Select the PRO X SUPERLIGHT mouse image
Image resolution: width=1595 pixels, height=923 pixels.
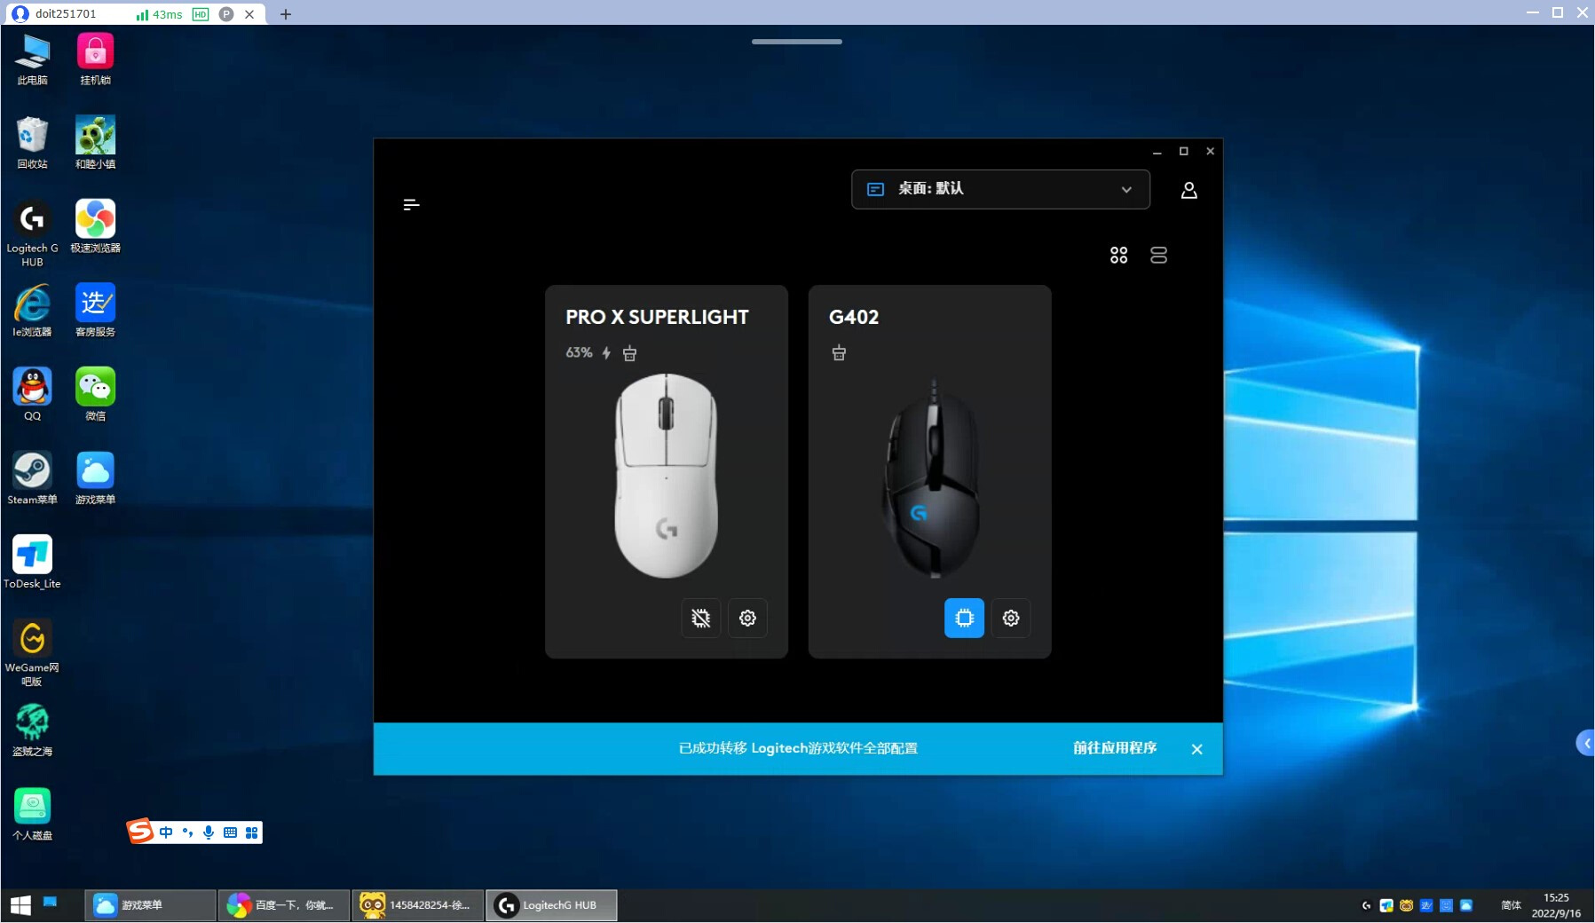pyautogui.click(x=666, y=476)
